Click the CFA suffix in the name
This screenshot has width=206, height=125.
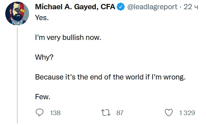tap(108, 7)
